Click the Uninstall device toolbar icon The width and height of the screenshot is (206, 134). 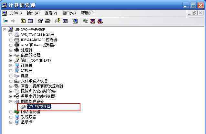pos(93,21)
